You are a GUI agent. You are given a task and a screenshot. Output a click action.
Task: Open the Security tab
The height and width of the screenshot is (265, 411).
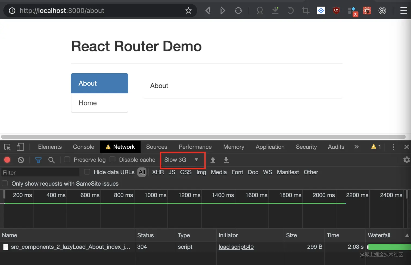(306, 147)
